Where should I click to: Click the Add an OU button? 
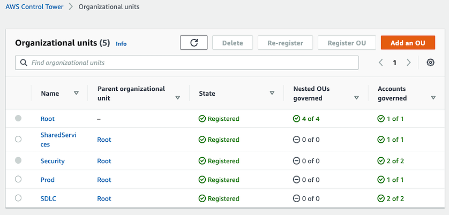point(408,43)
